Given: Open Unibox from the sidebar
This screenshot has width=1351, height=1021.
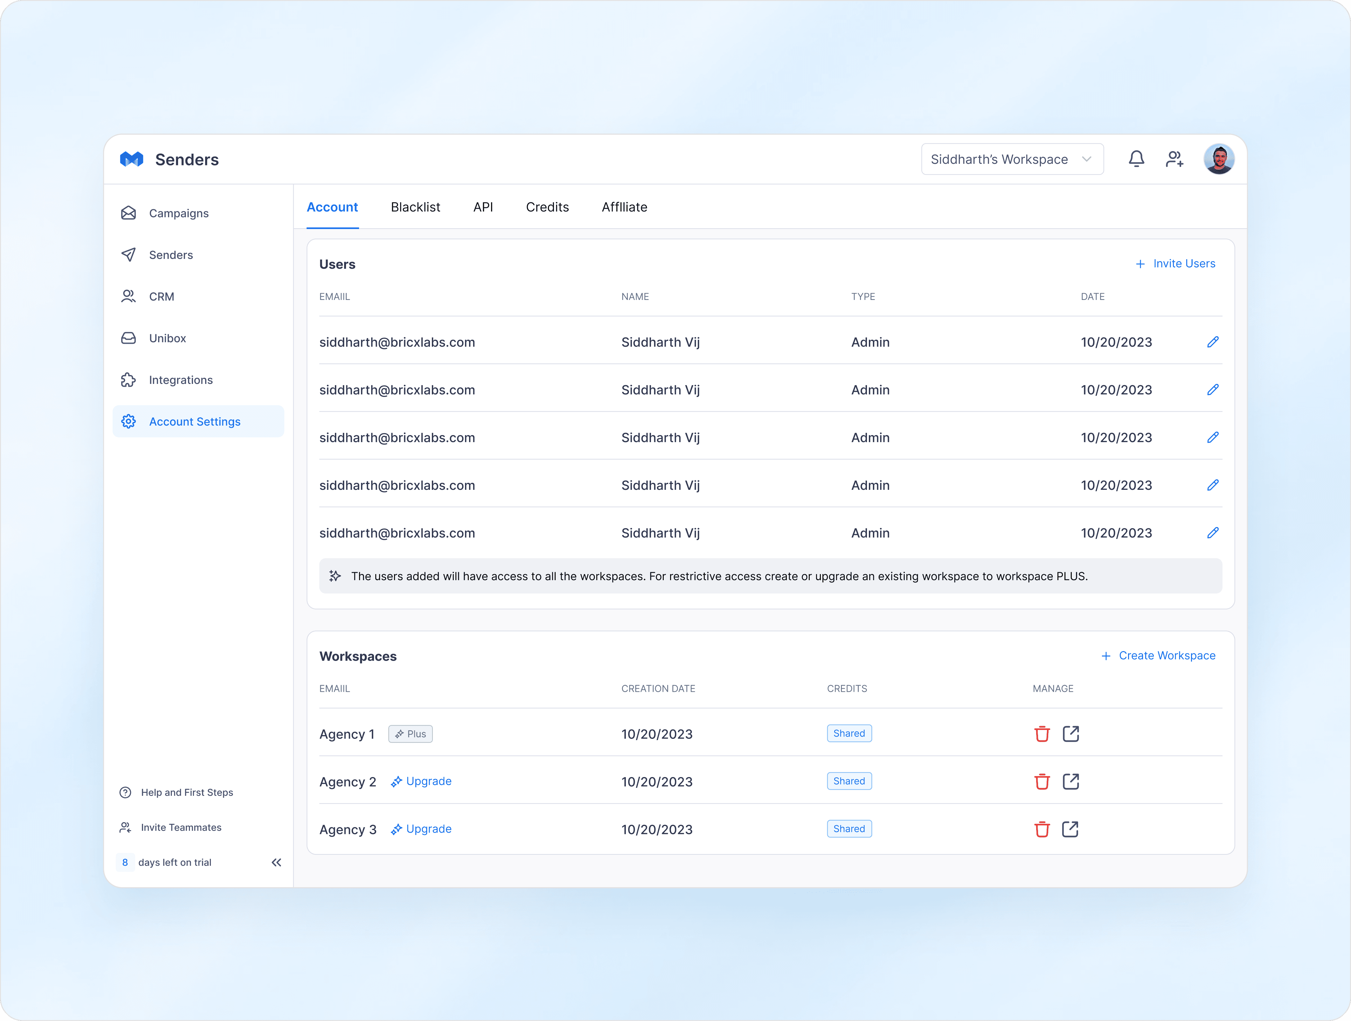Looking at the screenshot, I should pos(167,338).
